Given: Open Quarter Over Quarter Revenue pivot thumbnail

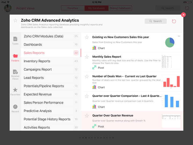Looking at the screenshot, I should [x=171, y=121].
